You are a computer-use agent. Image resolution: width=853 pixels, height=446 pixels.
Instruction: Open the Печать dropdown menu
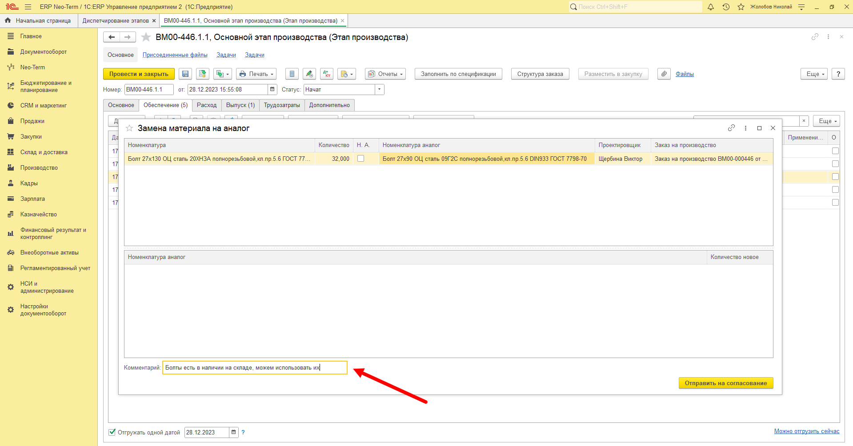pos(256,74)
